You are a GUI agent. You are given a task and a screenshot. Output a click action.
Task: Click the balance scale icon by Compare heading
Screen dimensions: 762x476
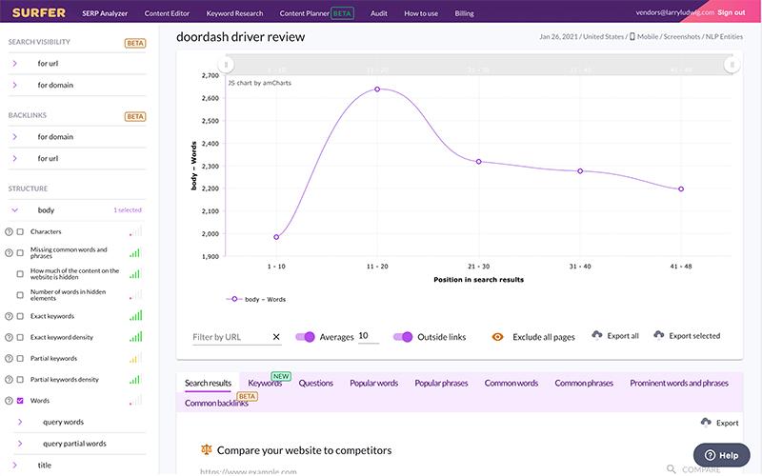click(x=206, y=449)
